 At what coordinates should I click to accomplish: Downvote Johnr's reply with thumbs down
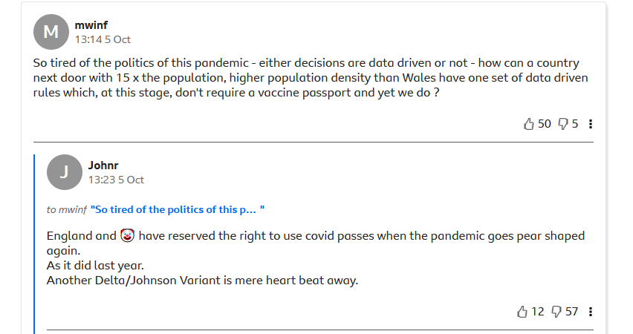point(556,312)
